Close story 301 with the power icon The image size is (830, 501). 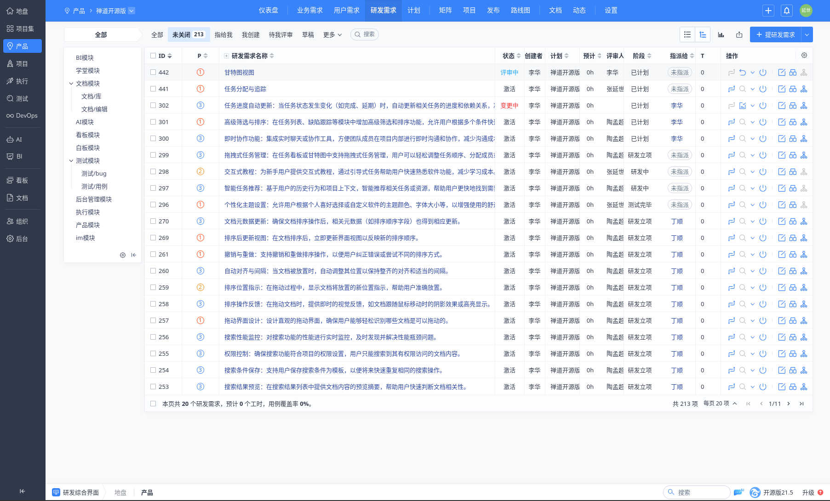click(763, 122)
